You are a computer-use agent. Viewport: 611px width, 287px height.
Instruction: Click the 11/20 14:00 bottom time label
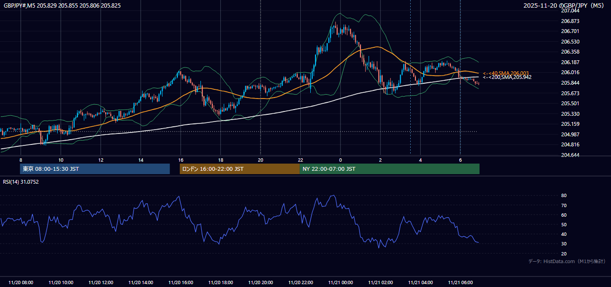click(x=141, y=283)
